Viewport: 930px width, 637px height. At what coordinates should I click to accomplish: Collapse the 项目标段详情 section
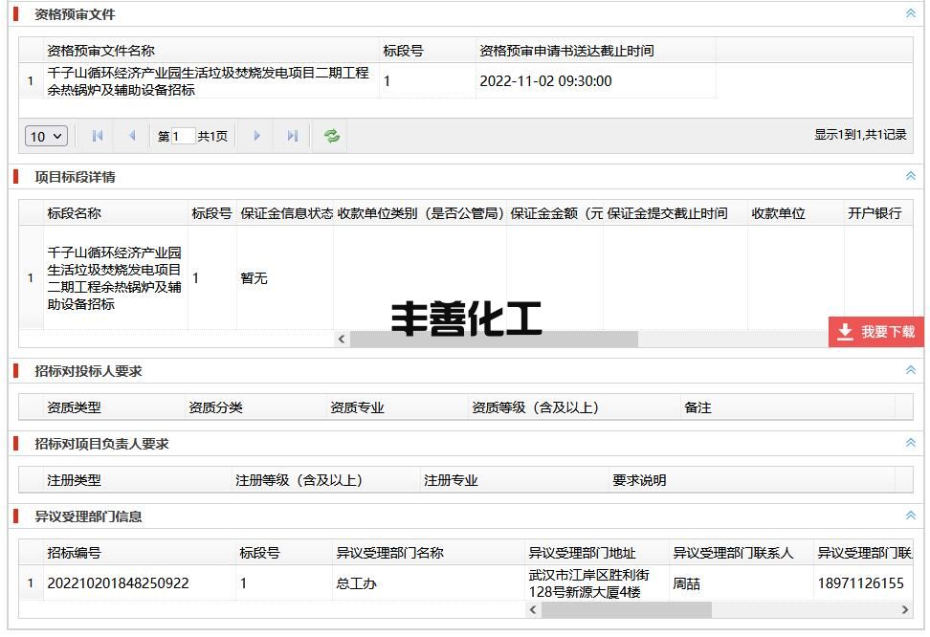[911, 176]
